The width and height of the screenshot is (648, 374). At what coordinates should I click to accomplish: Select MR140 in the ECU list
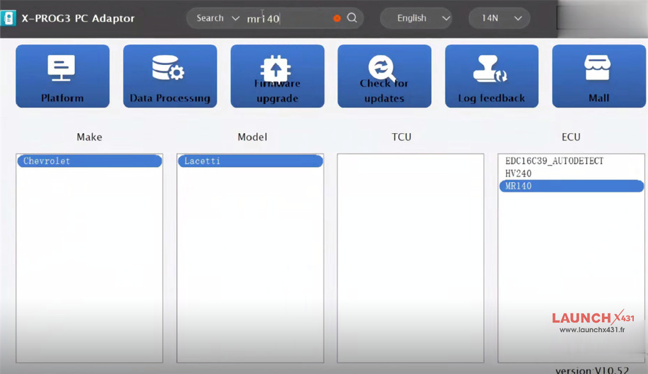point(570,186)
